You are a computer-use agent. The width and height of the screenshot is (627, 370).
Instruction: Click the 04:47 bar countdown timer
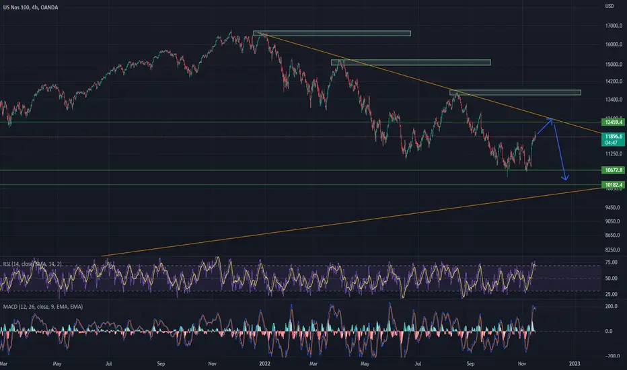click(x=611, y=143)
